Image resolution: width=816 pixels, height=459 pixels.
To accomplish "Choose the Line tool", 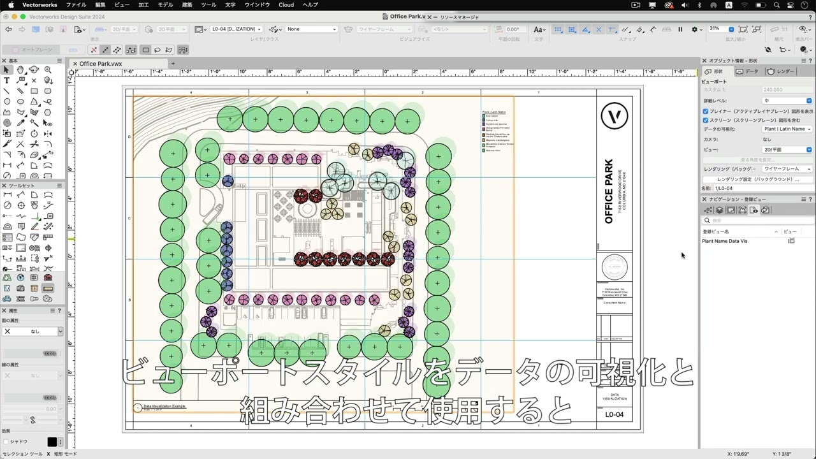I will [x=7, y=91].
